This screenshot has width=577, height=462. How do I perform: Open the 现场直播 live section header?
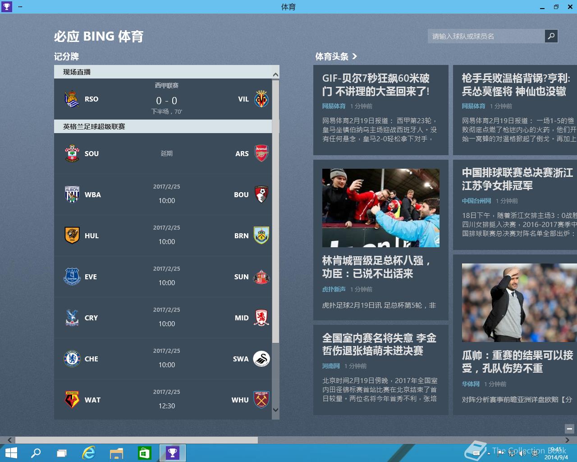click(163, 72)
